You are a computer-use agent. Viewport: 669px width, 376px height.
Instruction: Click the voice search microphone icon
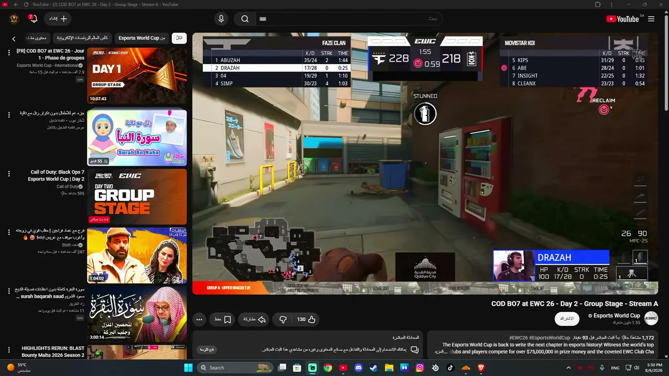[221, 19]
